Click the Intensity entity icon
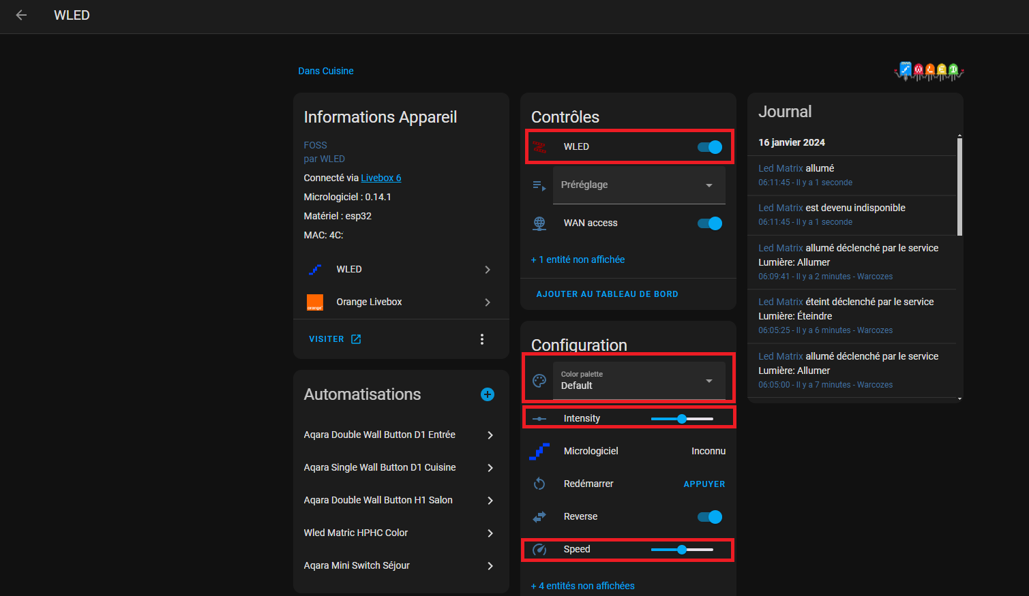This screenshot has height=596, width=1029. coord(539,419)
